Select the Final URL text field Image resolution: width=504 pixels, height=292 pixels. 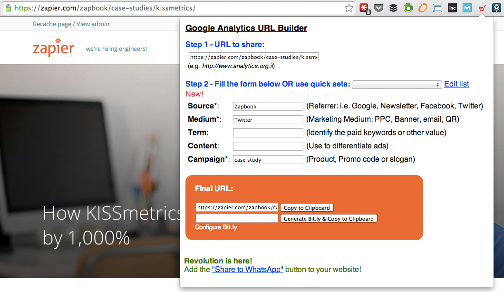pos(237,207)
